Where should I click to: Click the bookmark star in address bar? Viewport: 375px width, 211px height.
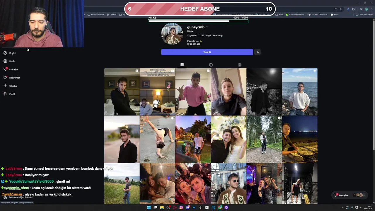click(x=341, y=9)
